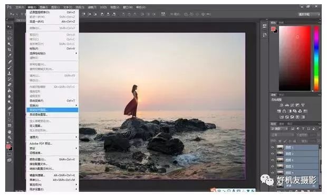Choose 自动混合图层 in Edit menu

tap(52, 114)
